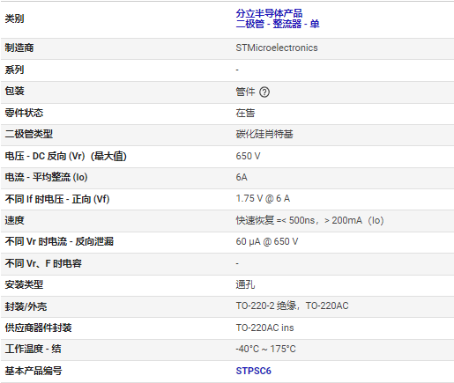454x383 pixels.
Task: Click the 60 µA @ 650 V value
Action: 267,241
